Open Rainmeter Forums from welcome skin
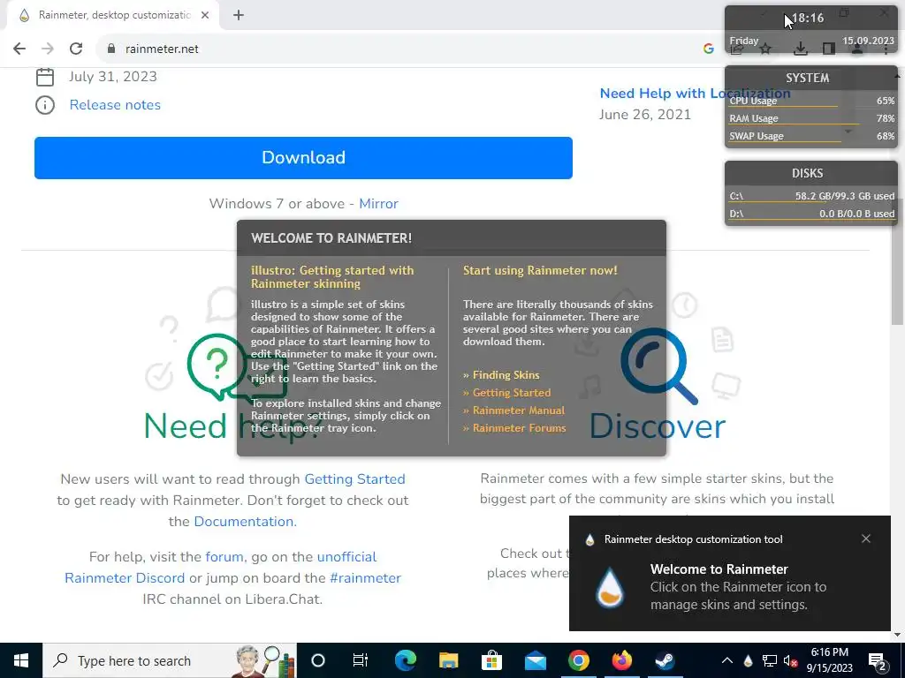This screenshot has width=905, height=678. (x=519, y=428)
